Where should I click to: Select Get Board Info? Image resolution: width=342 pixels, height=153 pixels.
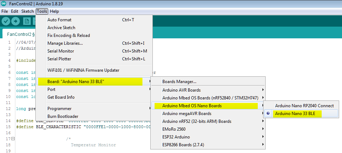click(x=94, y=97)
